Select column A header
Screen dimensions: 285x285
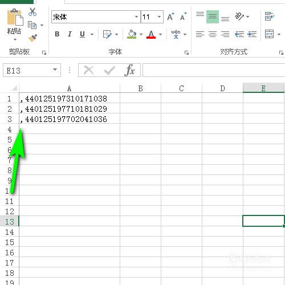pos(70,88)
